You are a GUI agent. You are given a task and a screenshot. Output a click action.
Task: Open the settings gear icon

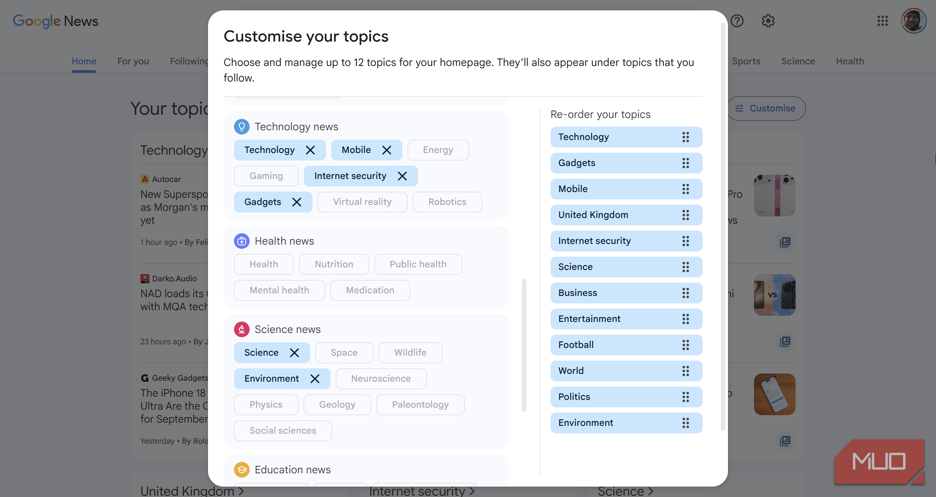[768, 21]
